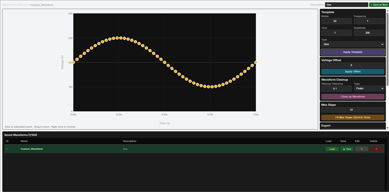Open the cleanup Type dropdown showing Peaks
Image resolution: width=389 pixels, height=192 pixels.
369,88
